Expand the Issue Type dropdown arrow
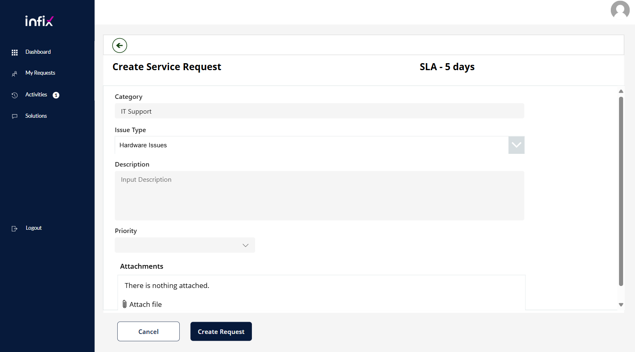Screen dimensions: 635x352 click(x=516, y=145)
